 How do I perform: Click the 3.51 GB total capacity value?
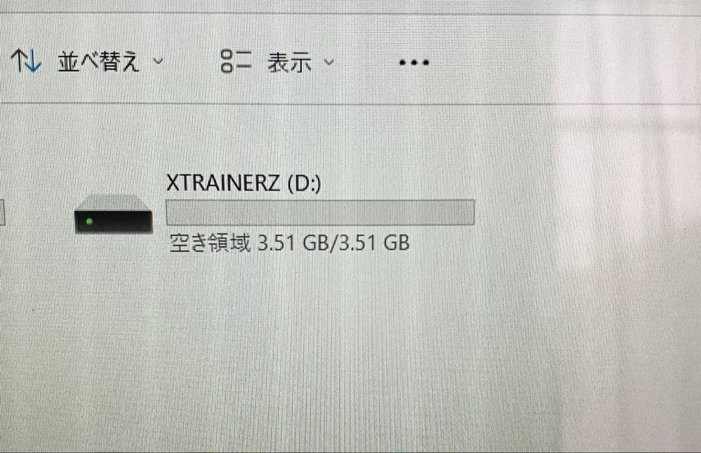click(375, 244)
